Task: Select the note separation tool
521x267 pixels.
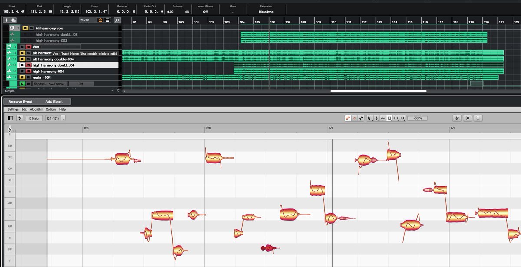Action: [403, 118]
